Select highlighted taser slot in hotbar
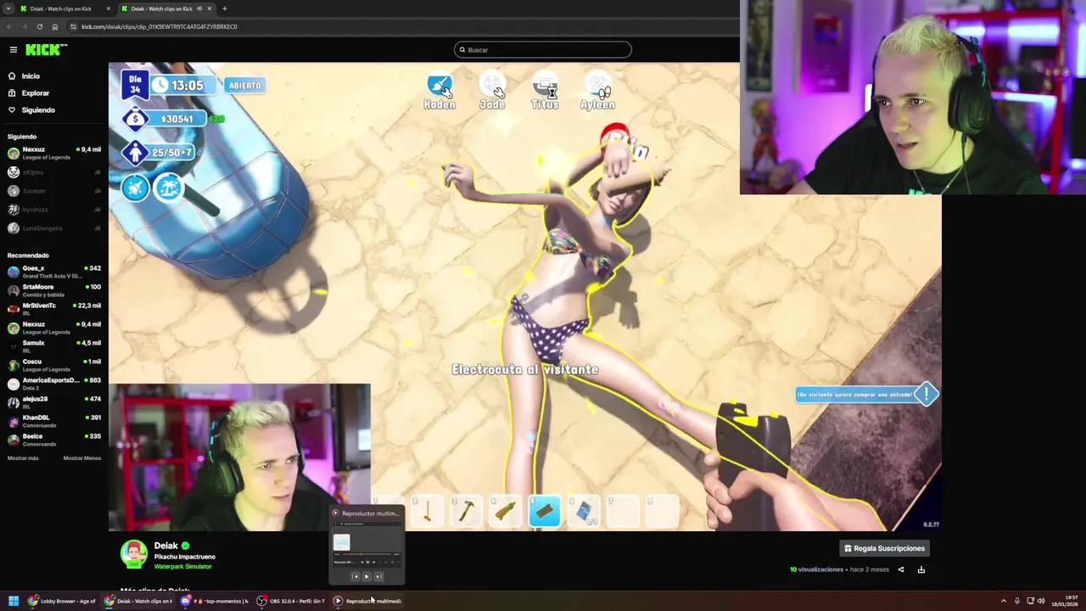Viewport: 1086px width, 611px height. click(545, 511)
